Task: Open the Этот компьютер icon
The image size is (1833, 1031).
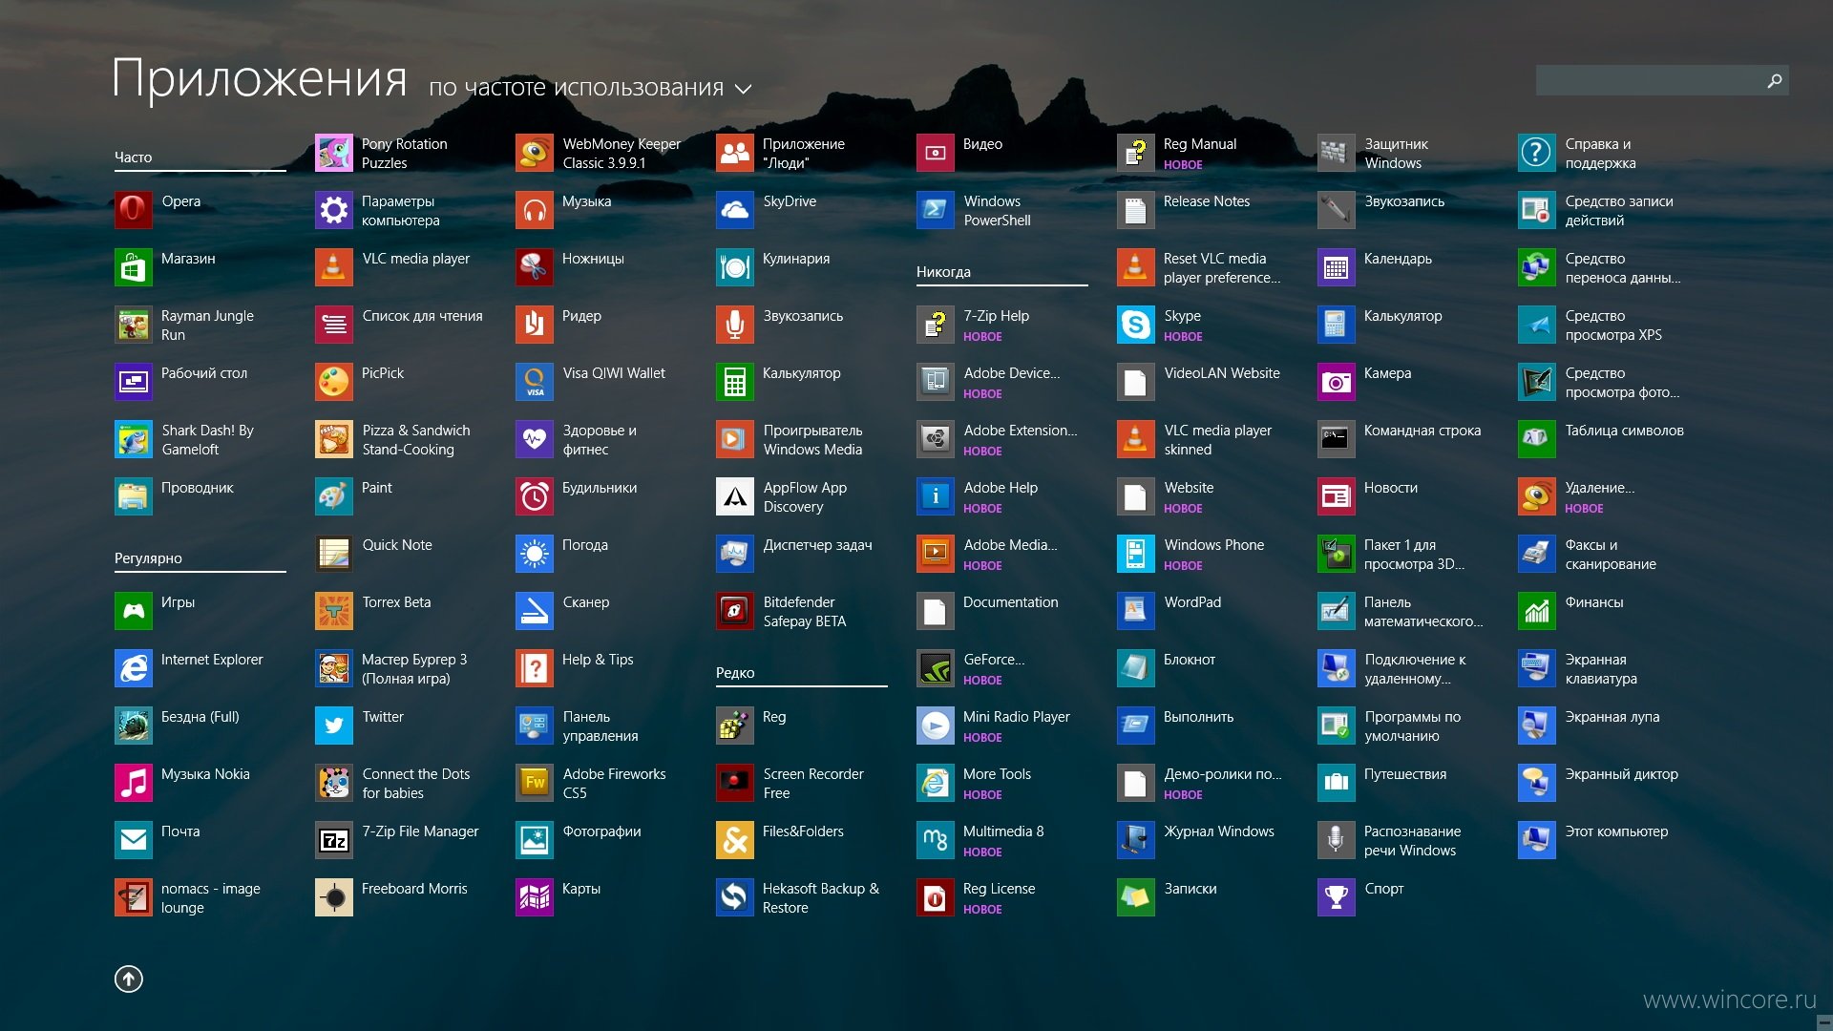Action: (1537, 840)
